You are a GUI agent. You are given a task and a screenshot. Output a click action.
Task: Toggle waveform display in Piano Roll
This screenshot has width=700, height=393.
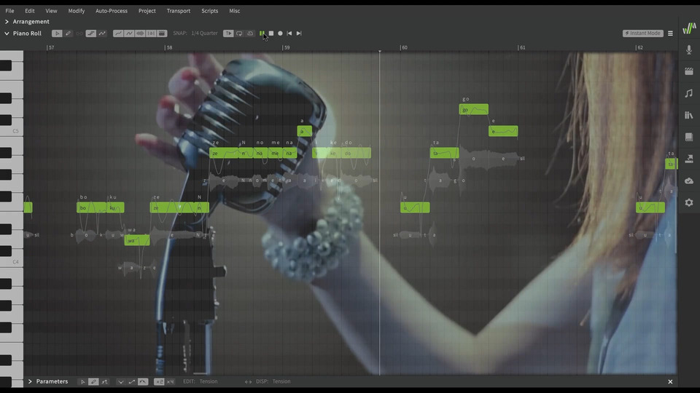(140, 33)
